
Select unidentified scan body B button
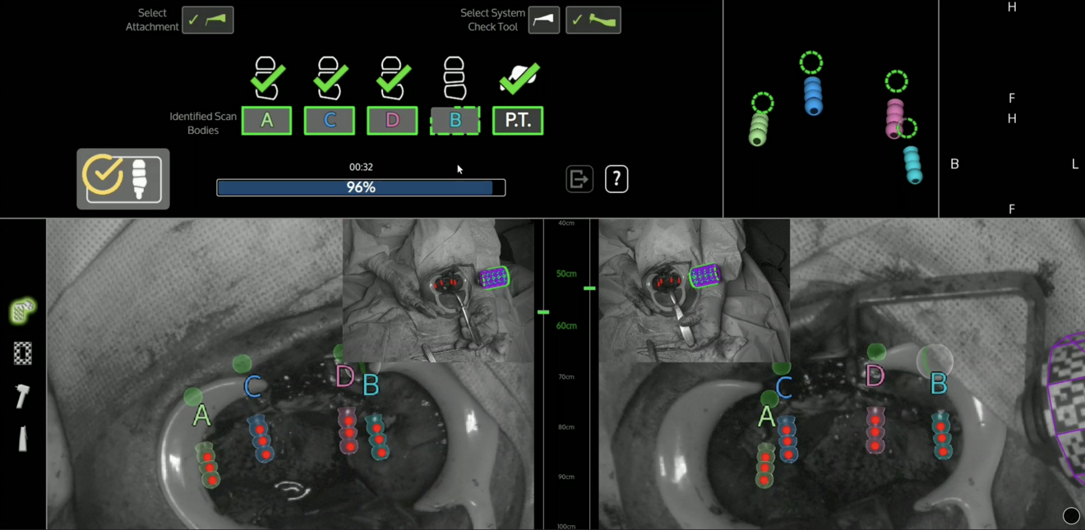[455, 121]
